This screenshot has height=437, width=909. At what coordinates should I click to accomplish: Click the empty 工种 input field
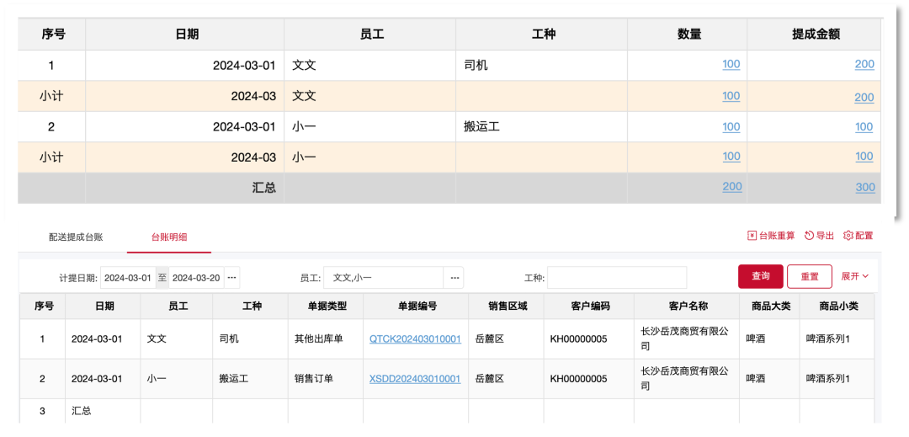(x=617, y=278)
